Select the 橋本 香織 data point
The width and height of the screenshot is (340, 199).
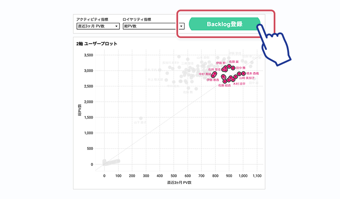tap(244, 74)
